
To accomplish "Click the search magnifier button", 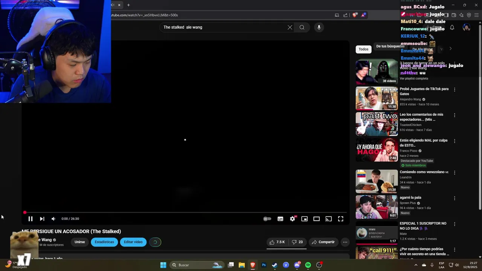I will (302, 27).
